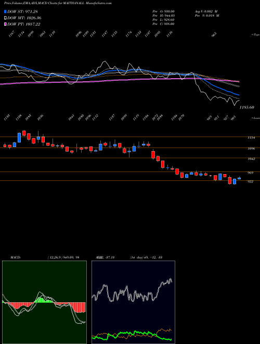This screenshot has width=260, height=344.
Task: Click the white DOW MT legend swatch
Action: pyautogui.click(x=6, y=18)
